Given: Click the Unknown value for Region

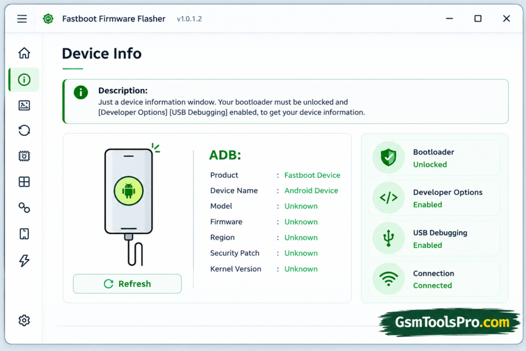Looking at the screenshot, I should tap(301, 237).
